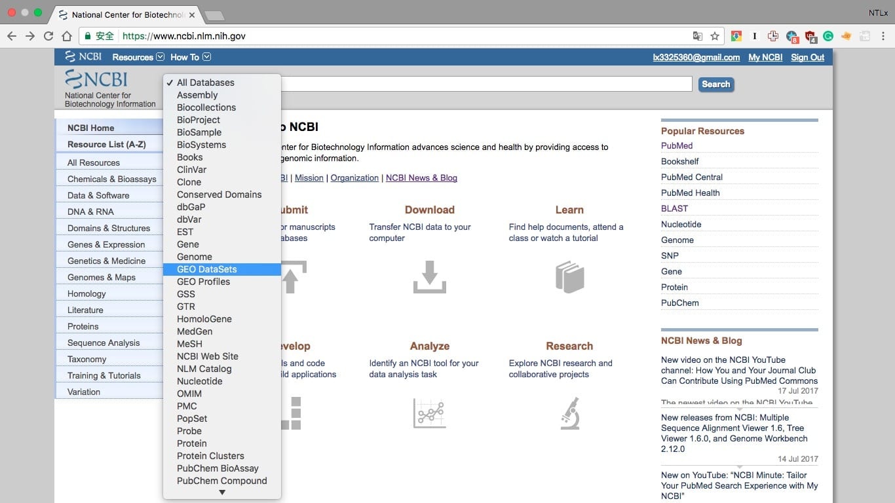The width and height of the screenshot is (895, 503).
Task: Click the green secure lock icon
Action: [88, 36]
